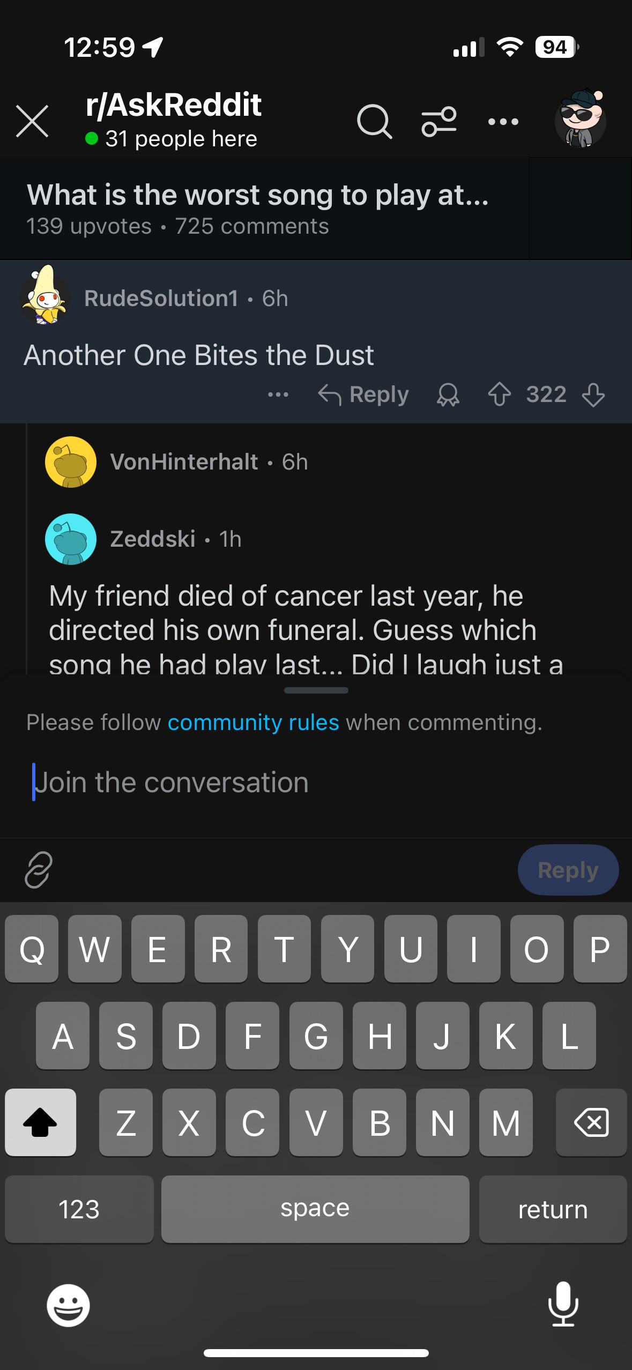Screen dimensions: 632x1370
Task: Upvote the Another One Bites the Dust comment
Action: (x=499, y=395)
